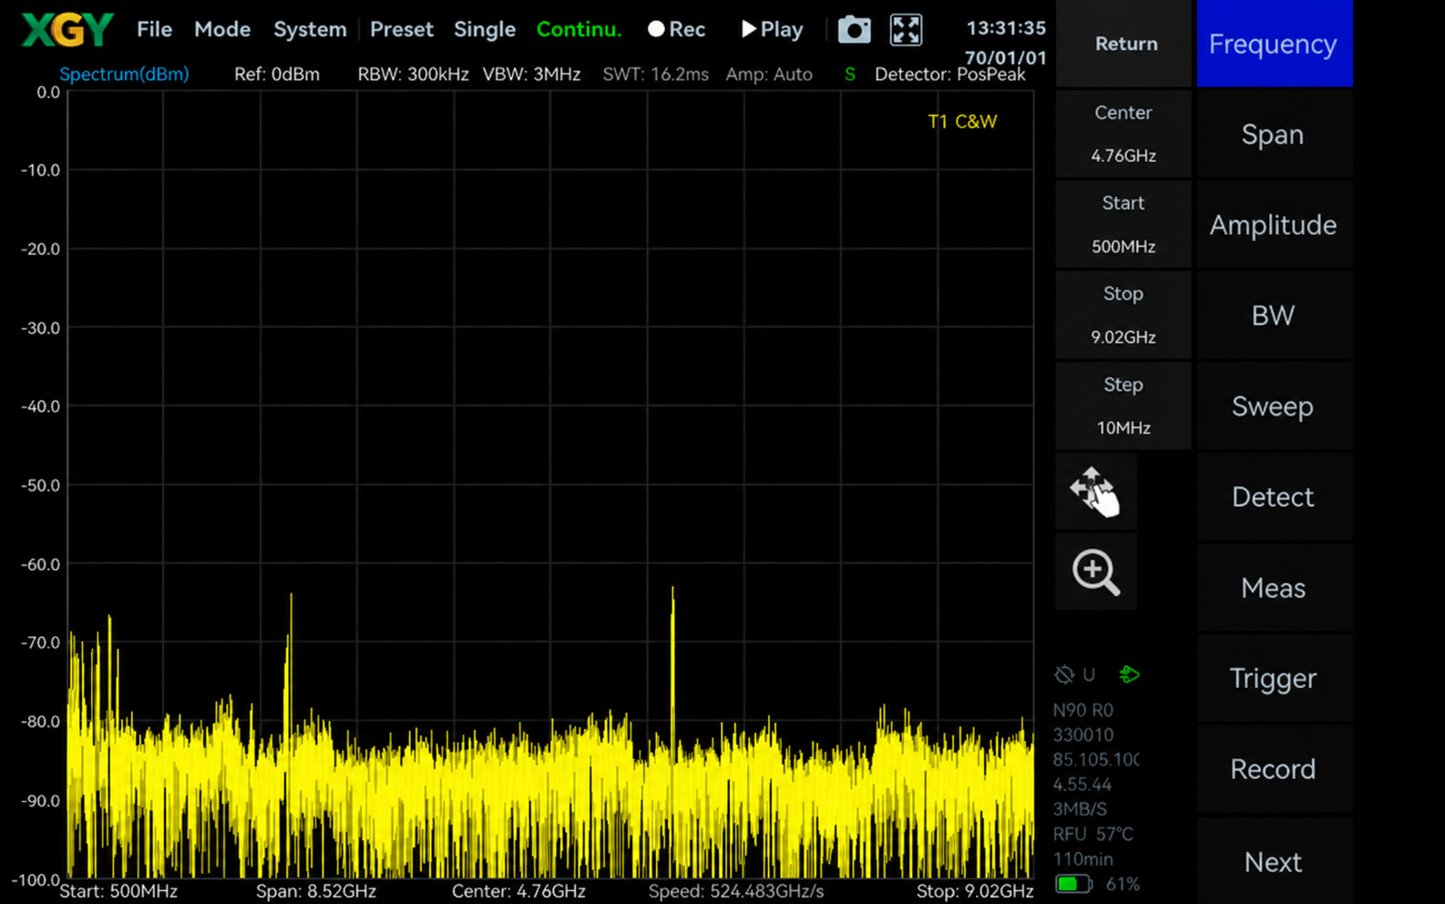Edit the Stop frequency 9.02GHz field
This screenshot has width=1445, height=904.
[x=1123, y=315]
